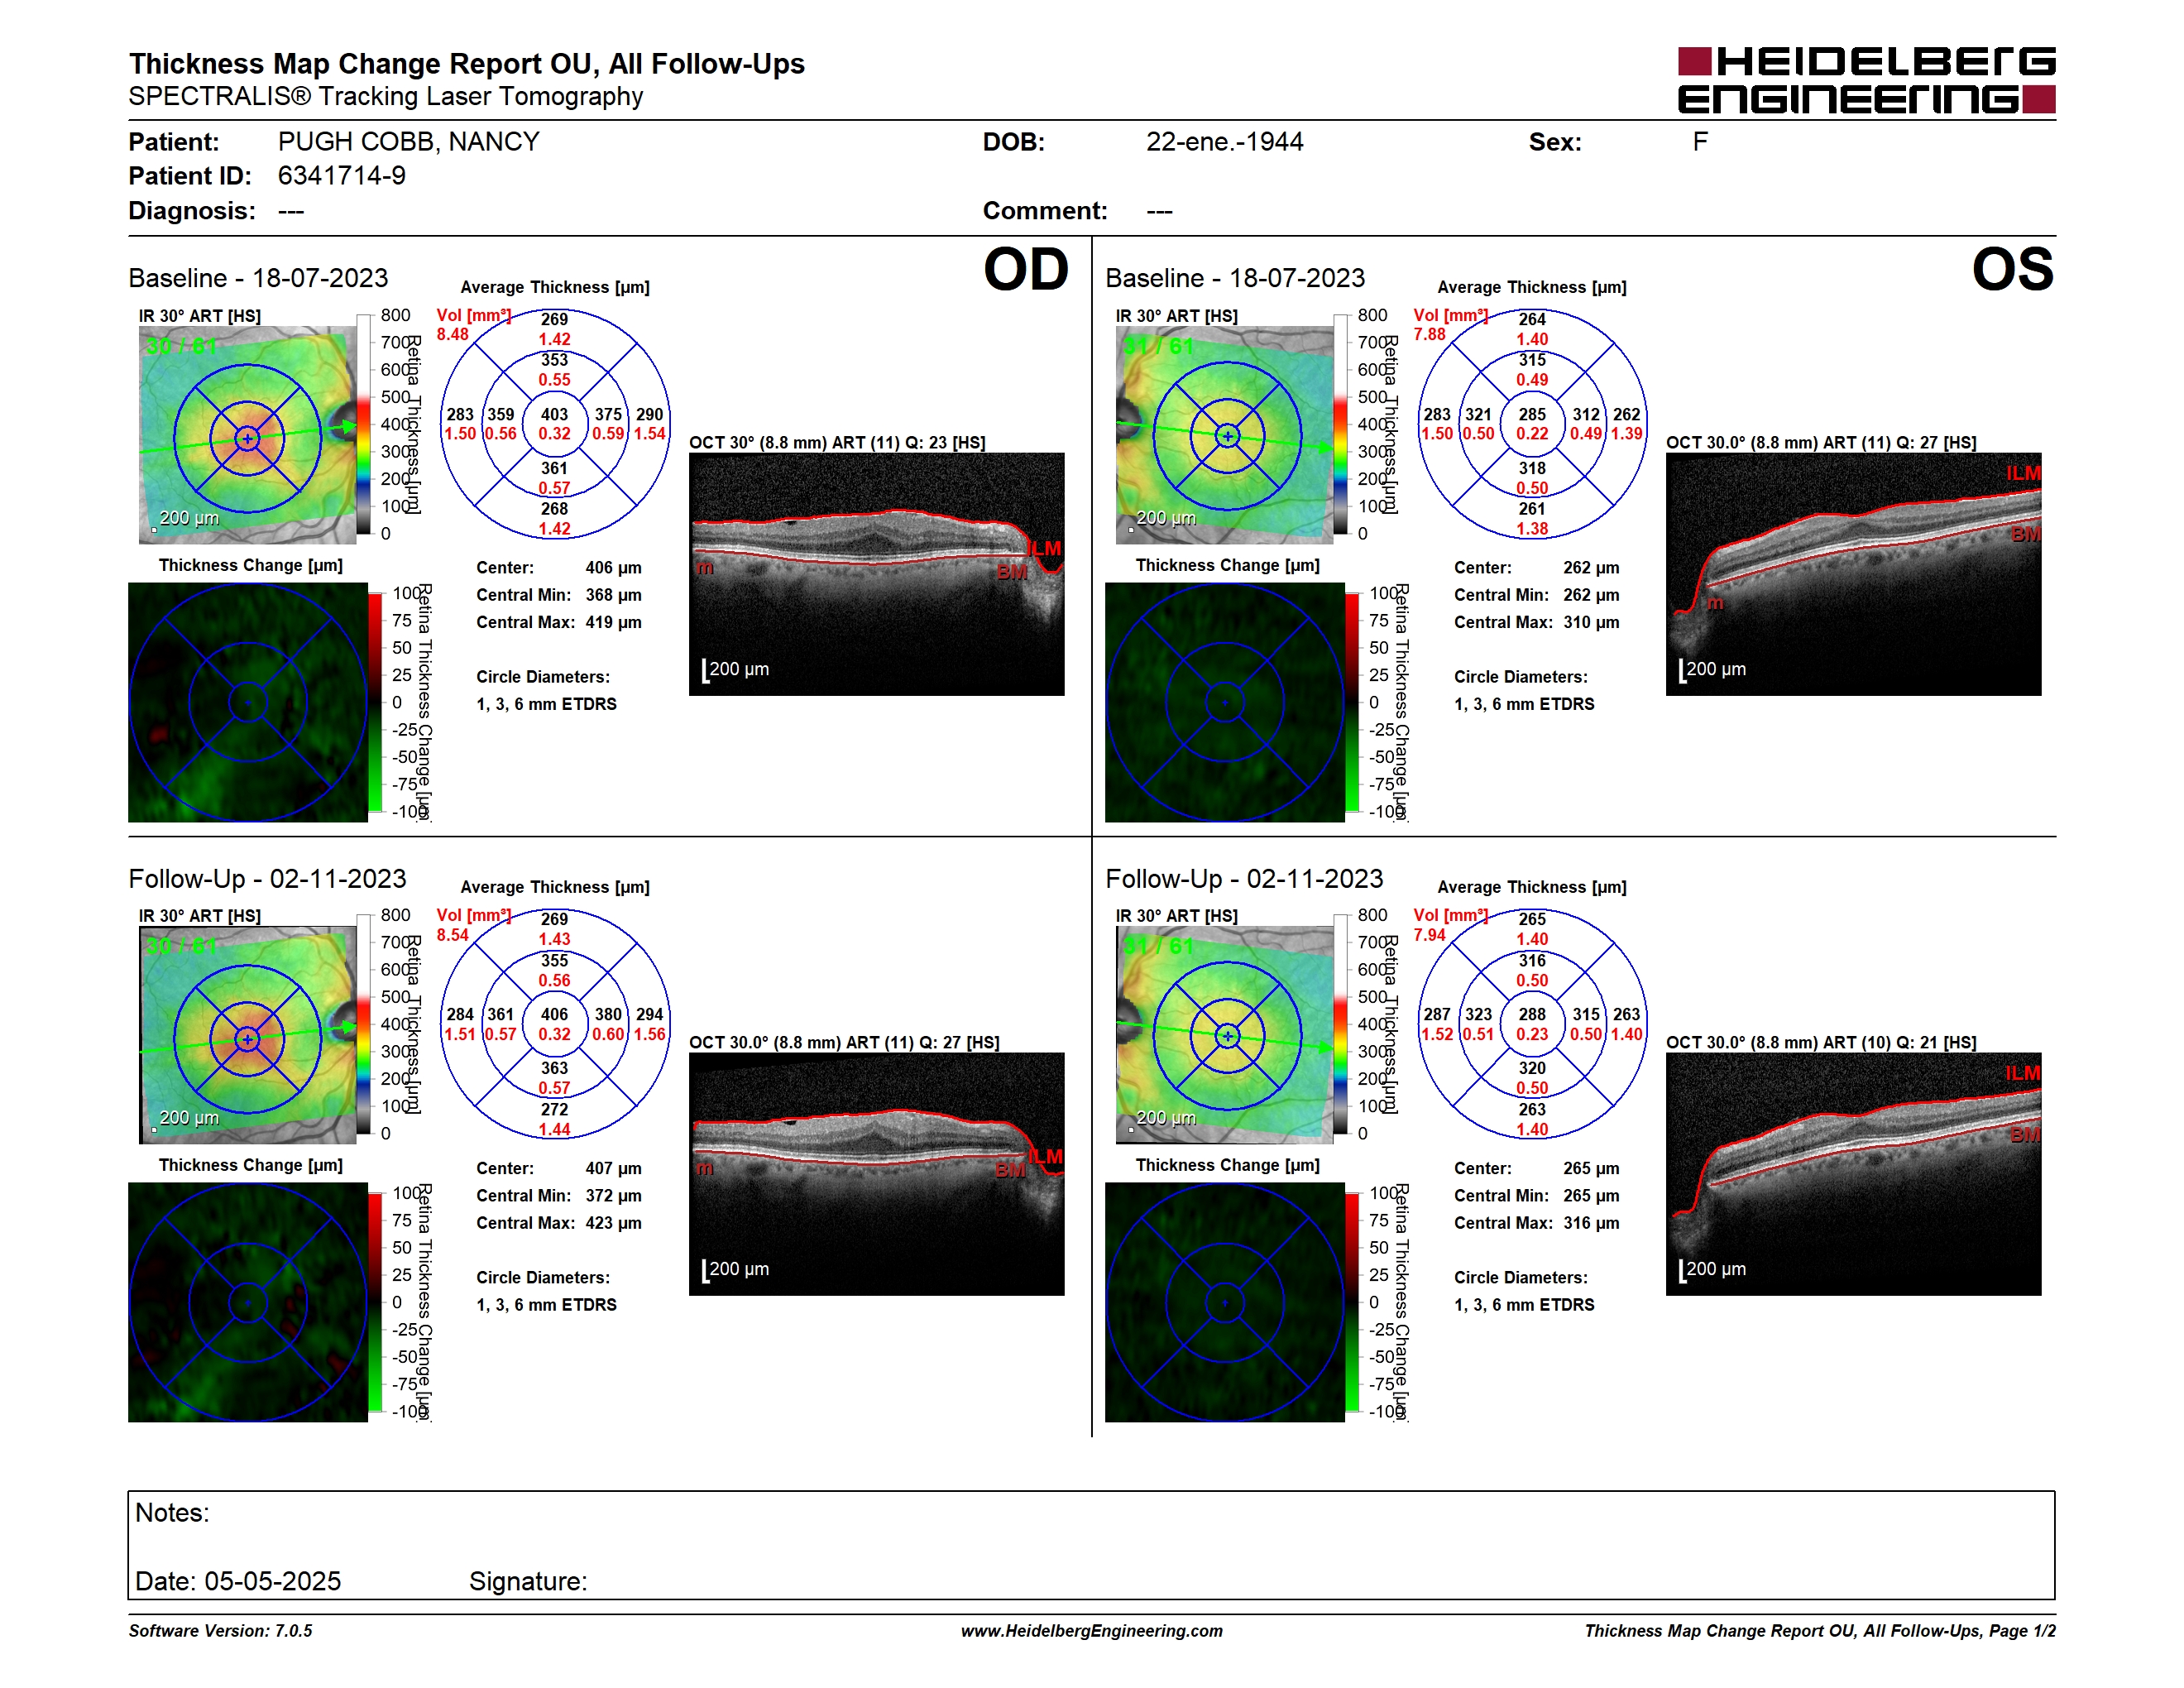
Task: Click the volume value 7.94
Action: click(x=1430, y=934)
